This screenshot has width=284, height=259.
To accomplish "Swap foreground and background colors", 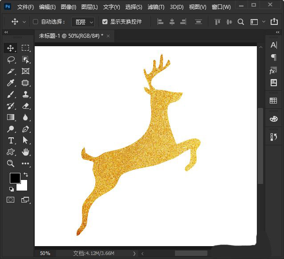I will [x=26, y=175].
